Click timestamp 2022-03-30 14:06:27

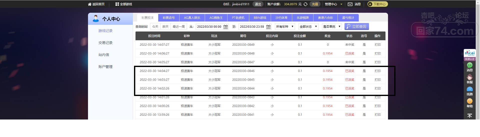coord(154,53)
